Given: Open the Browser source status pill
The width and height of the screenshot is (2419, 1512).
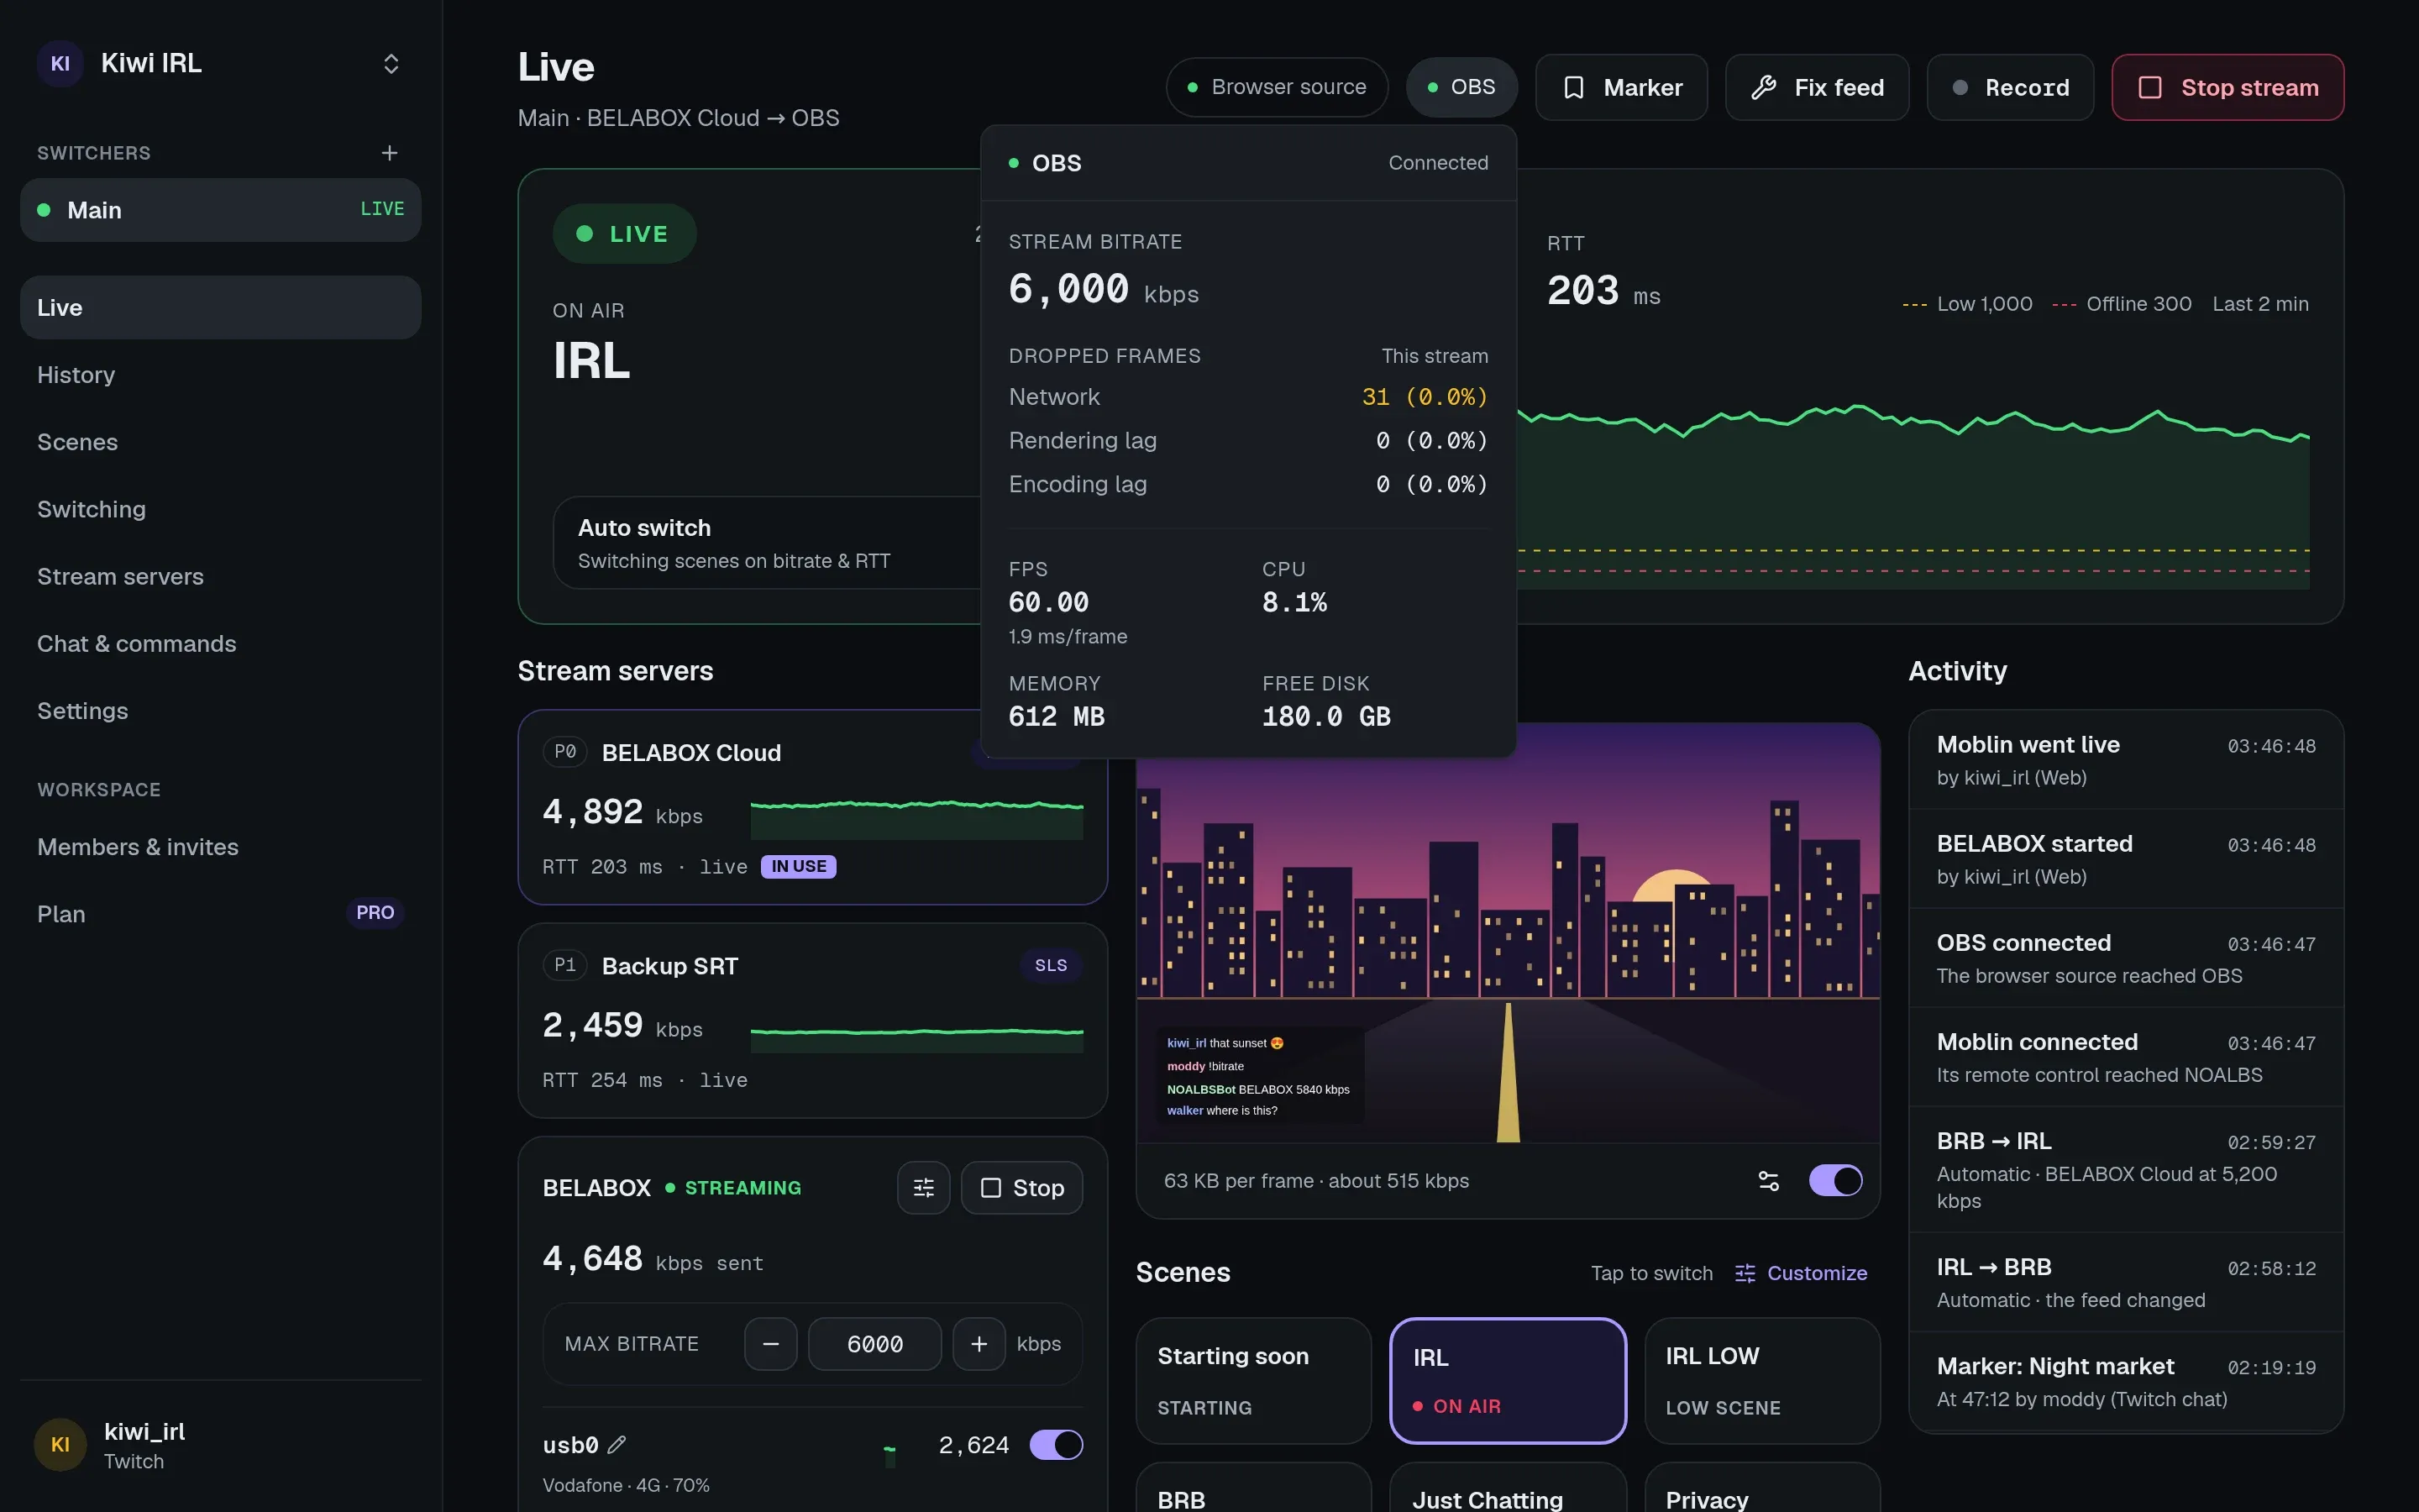Looking at the screenshot, I should pos(1277,87).
